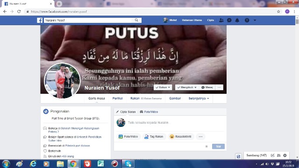Open Sekolah Menengah Kebangsaan workplace link
Viewport: 299px width, 168px height.
(74, 130)
